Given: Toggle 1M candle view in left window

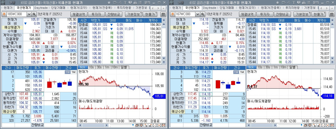Looking at the screenshot, I should click(73, 72).
